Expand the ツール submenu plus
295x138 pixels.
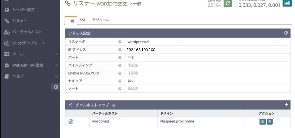[x=56, y=54]
